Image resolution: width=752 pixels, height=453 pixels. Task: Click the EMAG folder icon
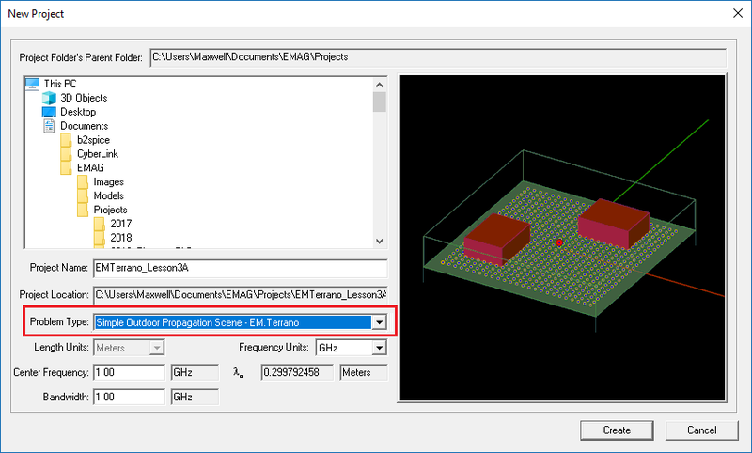click(x=66, y=168)
